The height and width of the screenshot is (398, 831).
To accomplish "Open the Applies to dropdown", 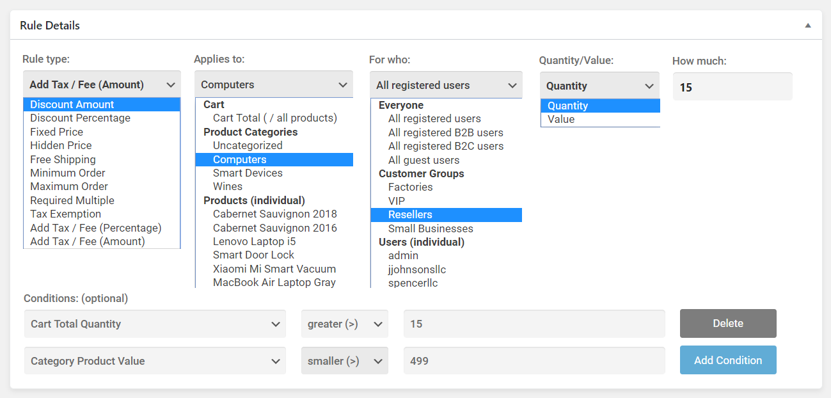I will tap(274, 84).
